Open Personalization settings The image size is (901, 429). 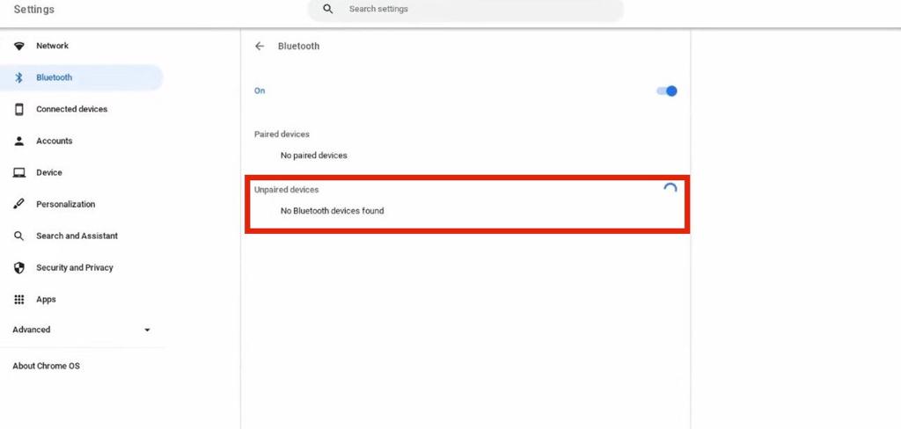(65, 204)
